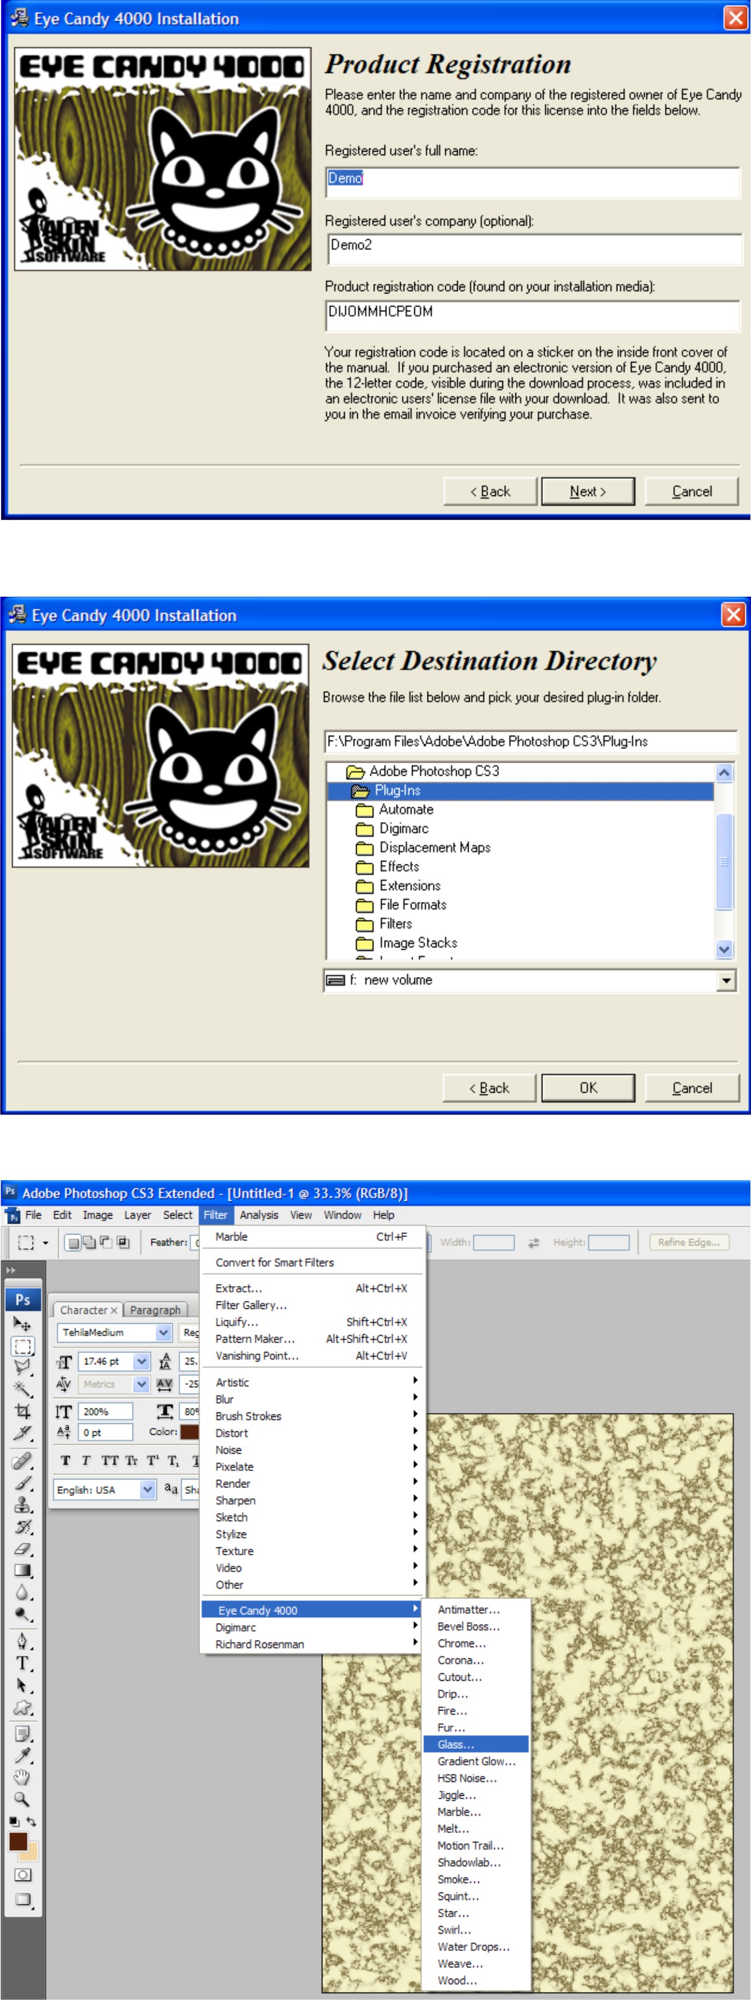Click the Character panel text Color swatch
The width and height of the screenshot is (751, 2000).
point(189,1432)
